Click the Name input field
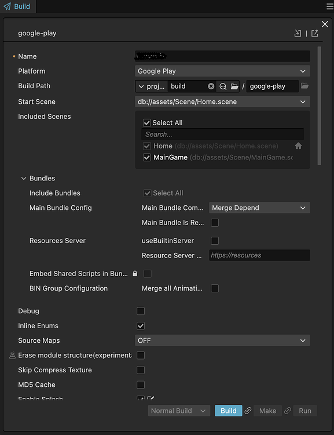334x435 pixels. pyautogui.click(x=222, y=56)
